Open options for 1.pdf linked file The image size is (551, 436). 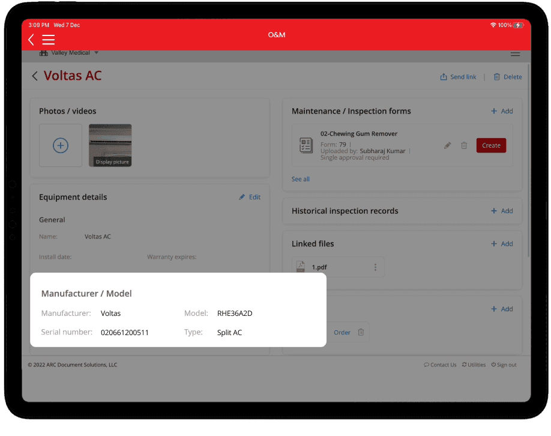coord(376,267)
